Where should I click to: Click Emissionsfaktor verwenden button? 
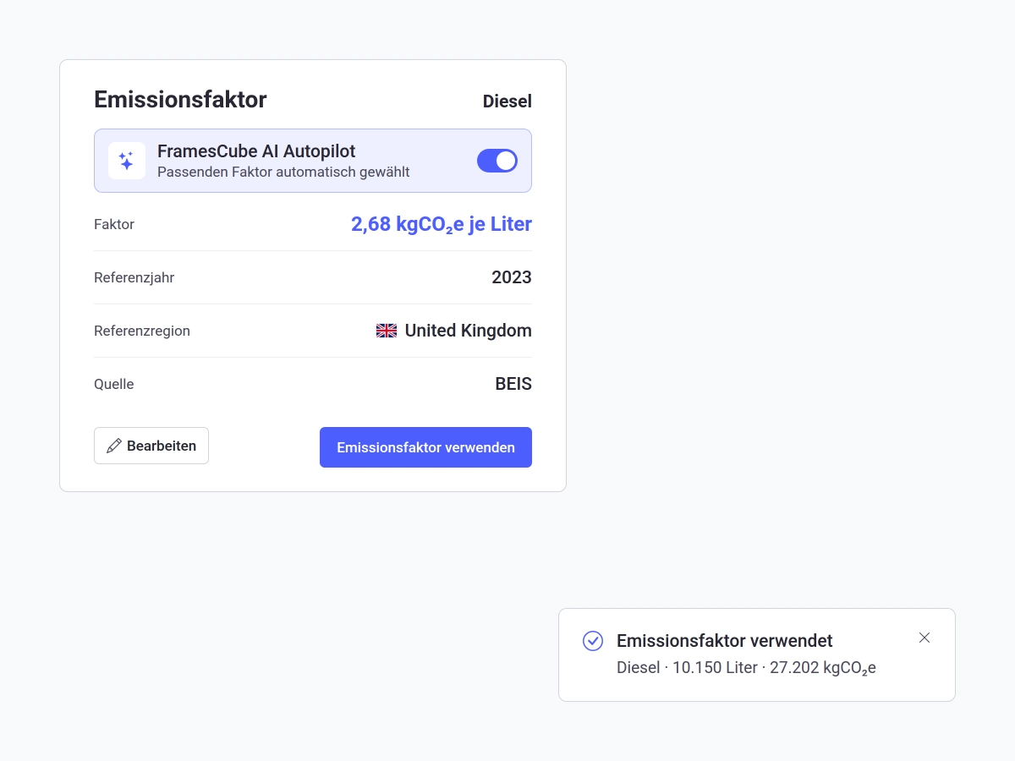click(x=425, y=447)
